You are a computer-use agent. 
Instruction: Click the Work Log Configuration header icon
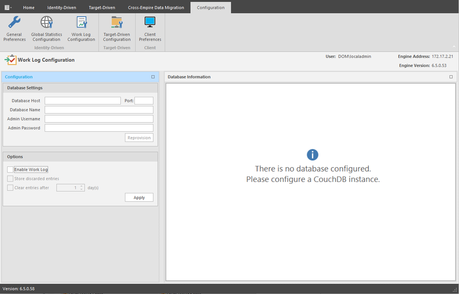10,60
